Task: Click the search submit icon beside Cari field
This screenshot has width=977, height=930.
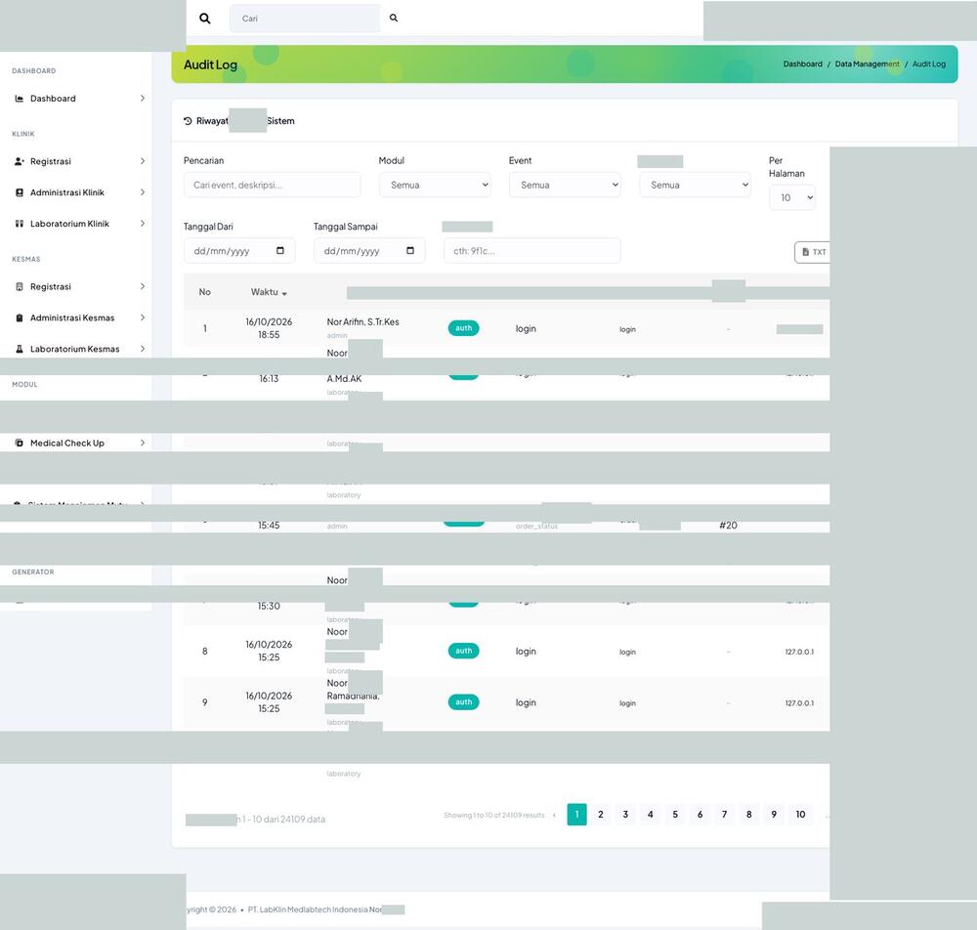Action: click(x=394, y=18)
